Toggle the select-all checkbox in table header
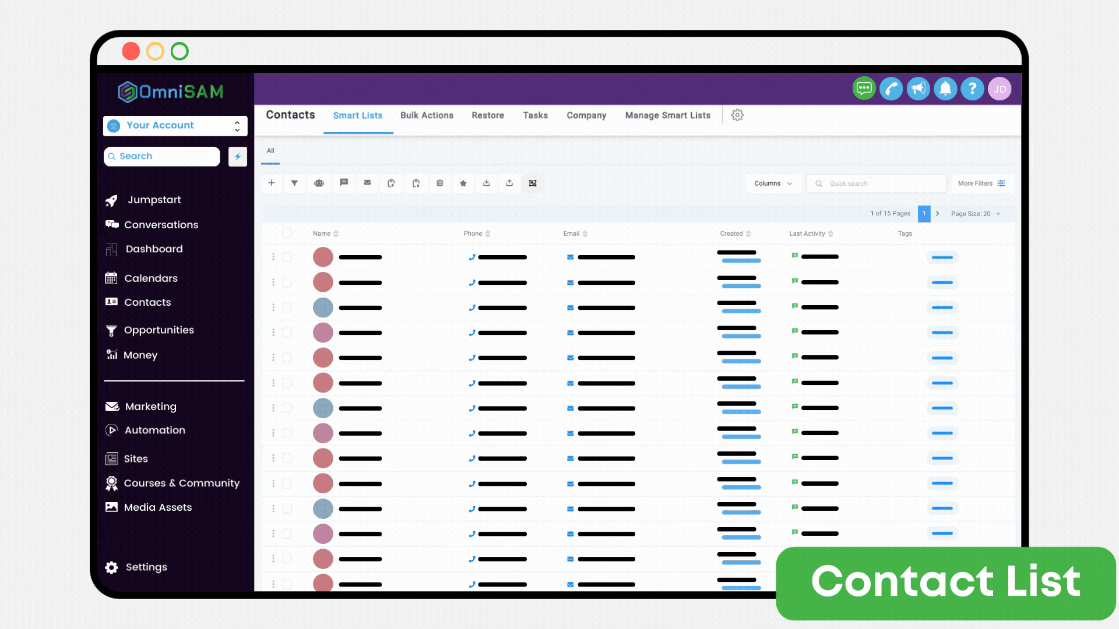Viewport: 1119px width, 629px height. pos(287,233)
